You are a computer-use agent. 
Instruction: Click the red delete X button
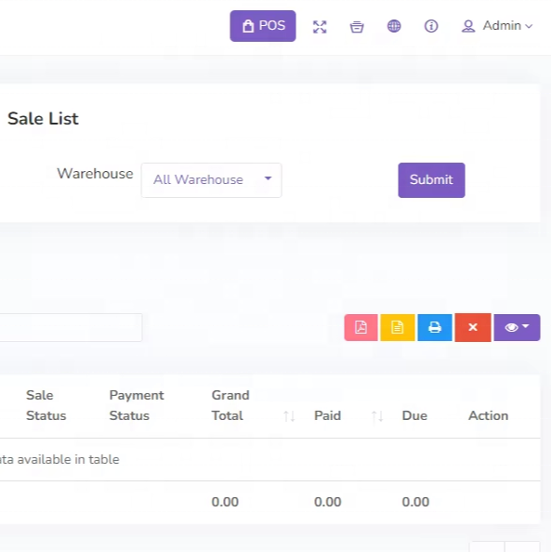pos(473,327)
